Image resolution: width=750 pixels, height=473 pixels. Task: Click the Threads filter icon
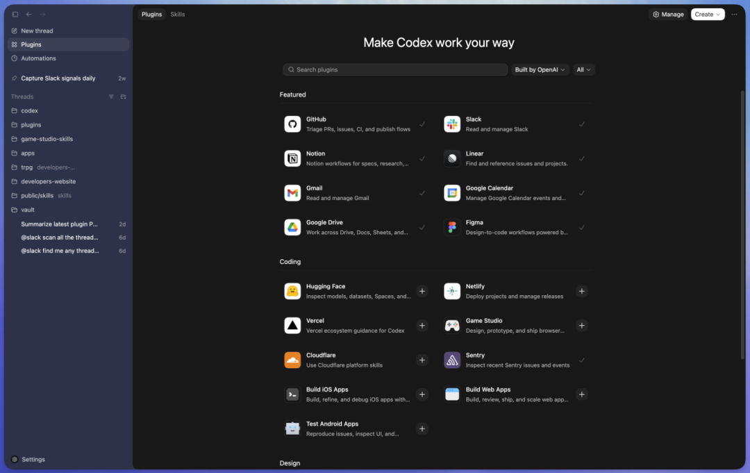click(x=111, y=97)
